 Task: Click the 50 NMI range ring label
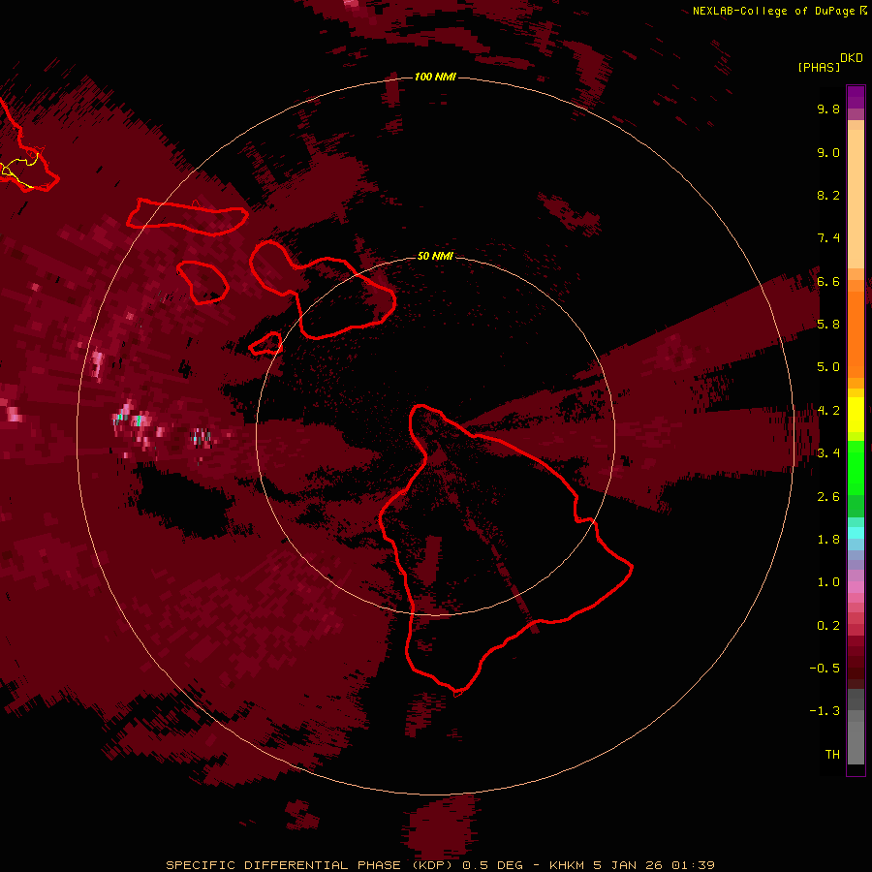tap(435, 256)
